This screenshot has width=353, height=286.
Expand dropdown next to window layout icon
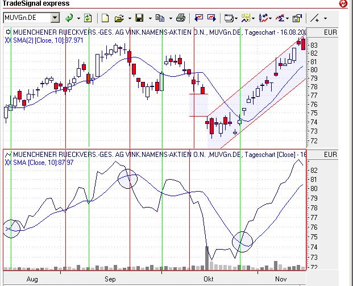pyautogui.click(x=236, y=18)
